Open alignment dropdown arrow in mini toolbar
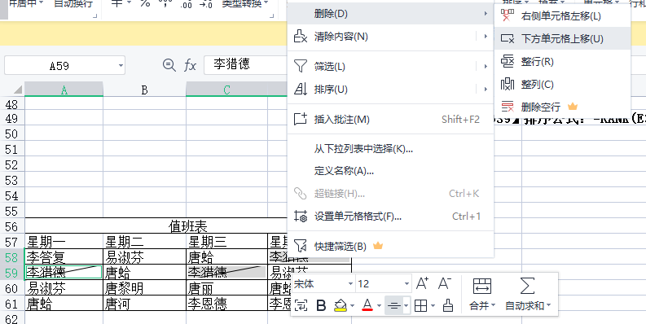646x324 pixels. pos(406,306)
